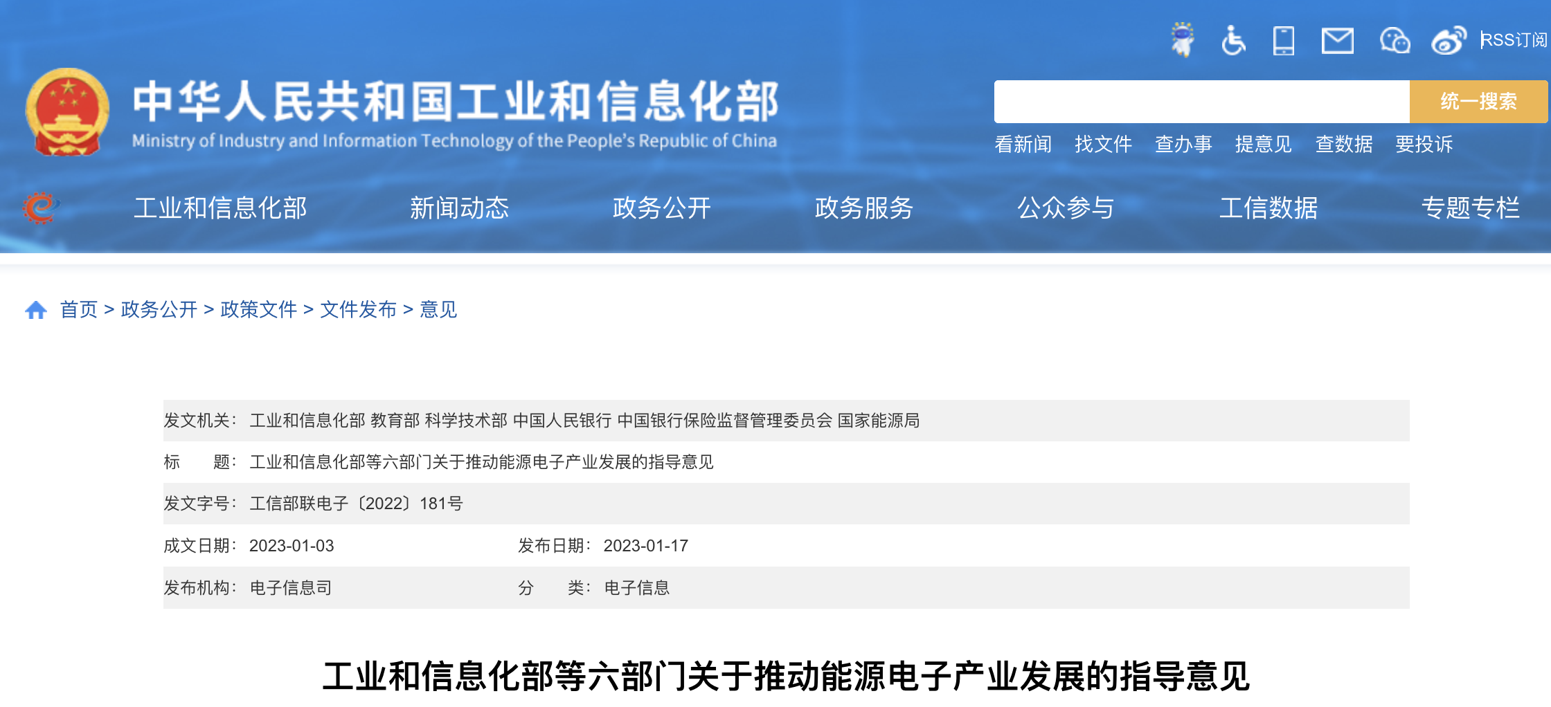The image size is (1551, 707).
Task: Click the national emblem logo
Action: (67, 112)
